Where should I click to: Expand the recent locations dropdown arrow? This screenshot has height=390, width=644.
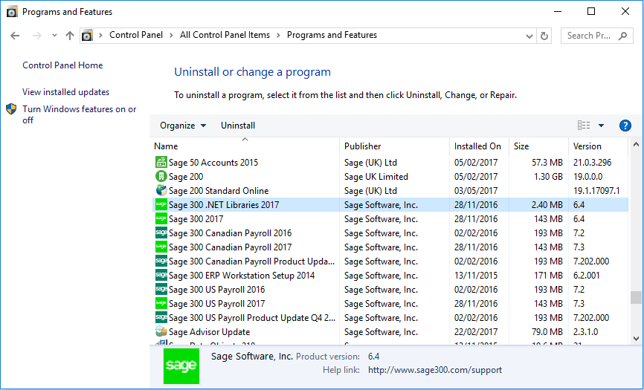[x=54, y=36]
